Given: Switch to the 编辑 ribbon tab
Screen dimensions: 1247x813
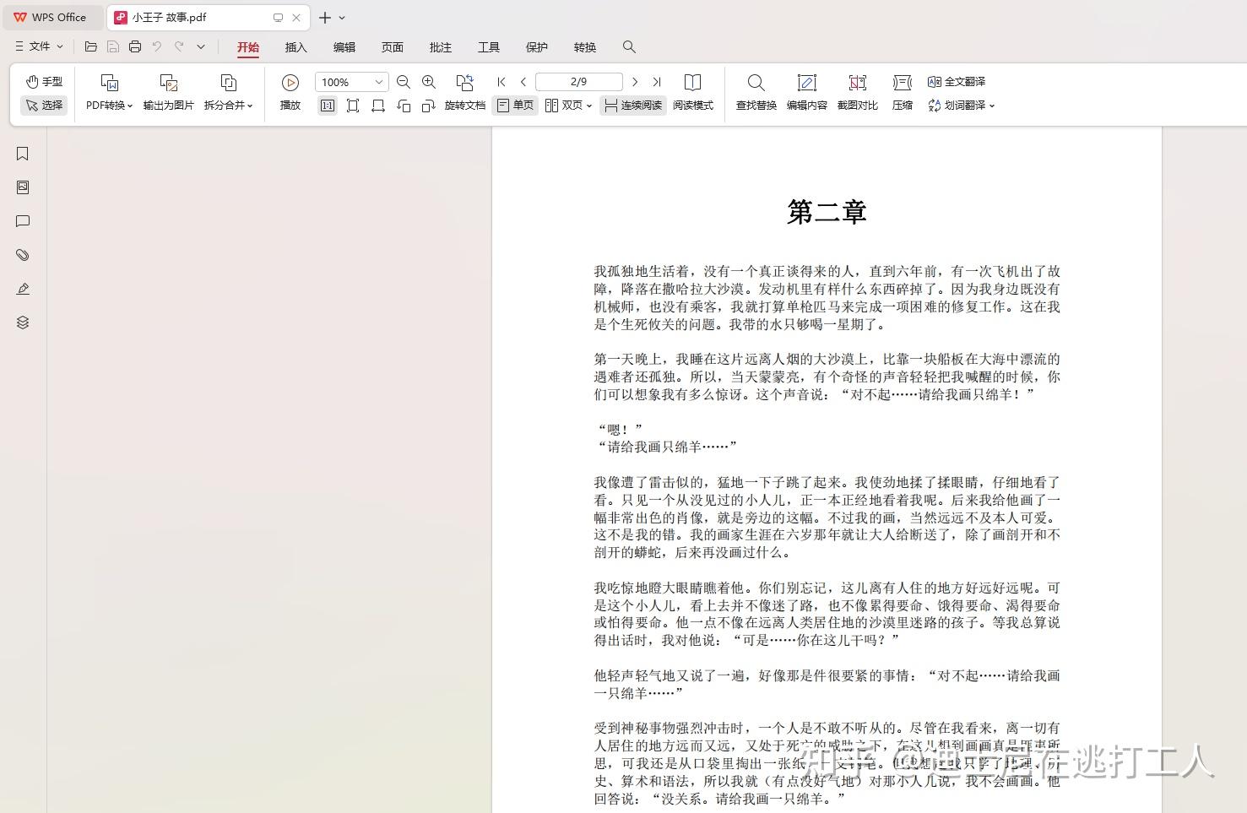Looking at the screenshot, I should click(x=344, y=47).
